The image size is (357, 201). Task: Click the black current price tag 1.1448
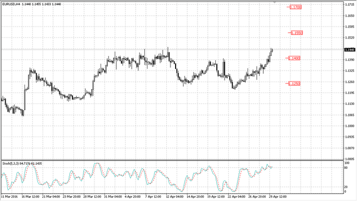pos(350,50)
